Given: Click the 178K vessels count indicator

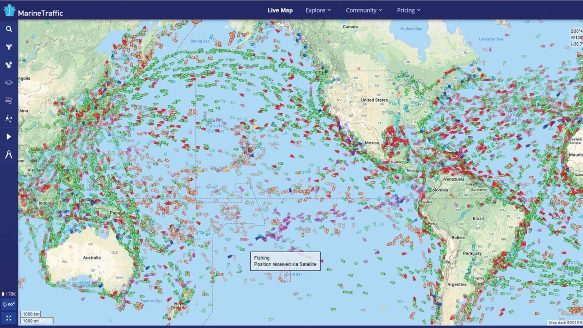Looking at the screenshot, I should [9, 294].
